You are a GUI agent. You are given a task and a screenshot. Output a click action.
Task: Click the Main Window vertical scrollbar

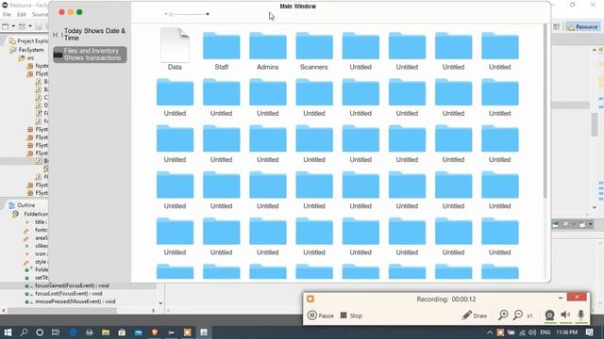point(545,111)
